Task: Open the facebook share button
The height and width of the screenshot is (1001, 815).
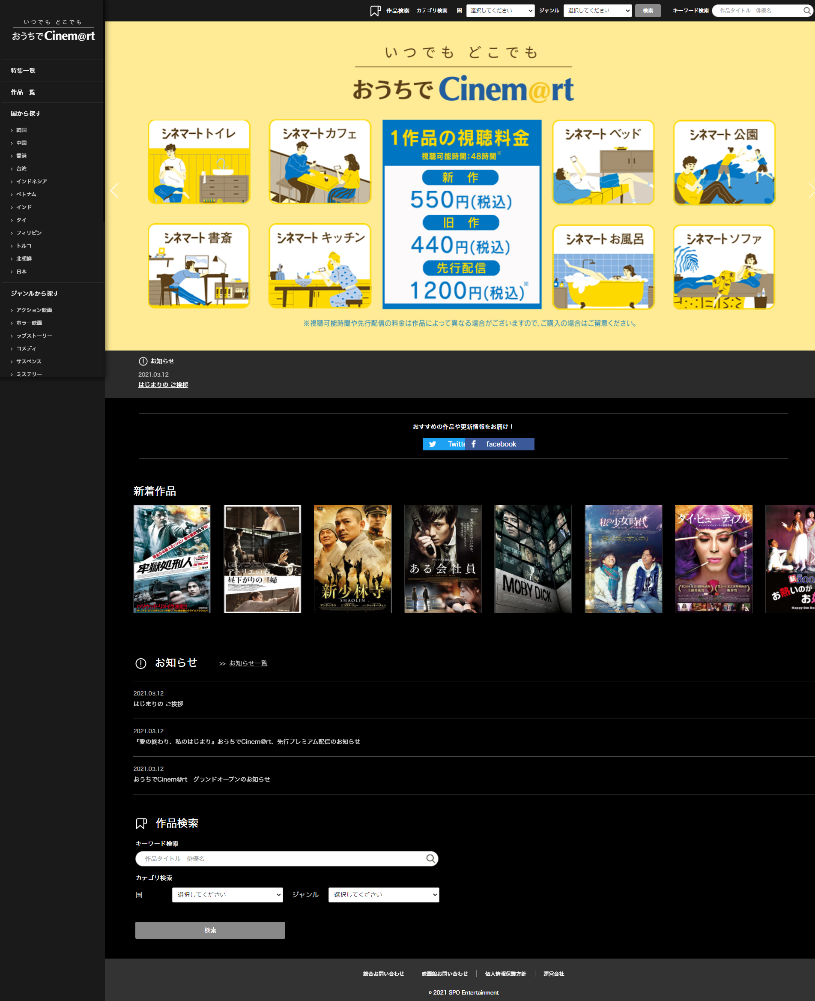Action: pos(499,444)
